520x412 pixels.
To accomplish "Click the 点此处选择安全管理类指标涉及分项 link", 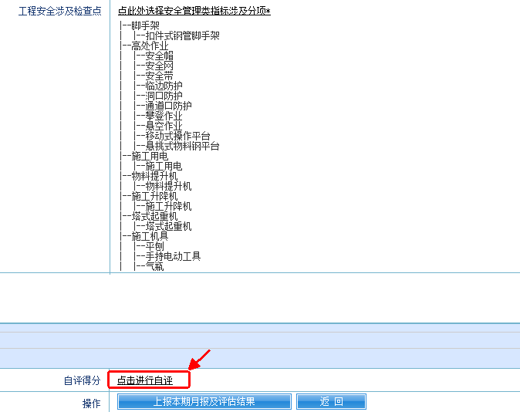I will (194, 11).
